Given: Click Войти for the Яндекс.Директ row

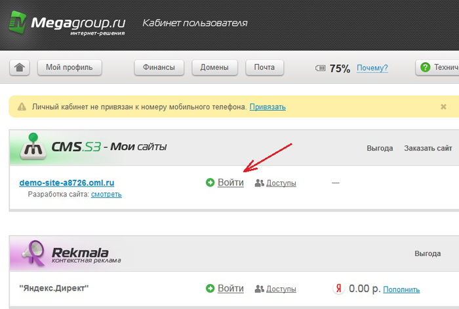Looking at the screenshot, I should tap(231, 288).
